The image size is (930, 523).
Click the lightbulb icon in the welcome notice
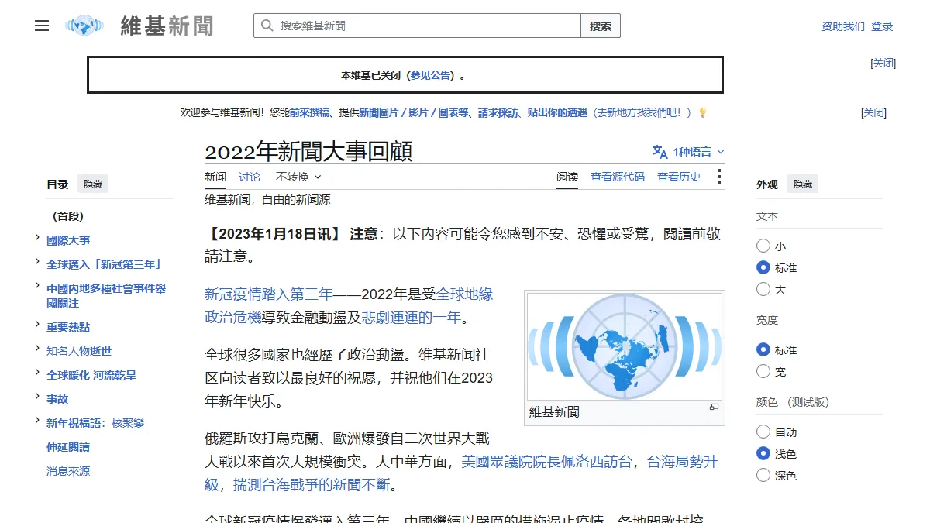tap(702, 112)
